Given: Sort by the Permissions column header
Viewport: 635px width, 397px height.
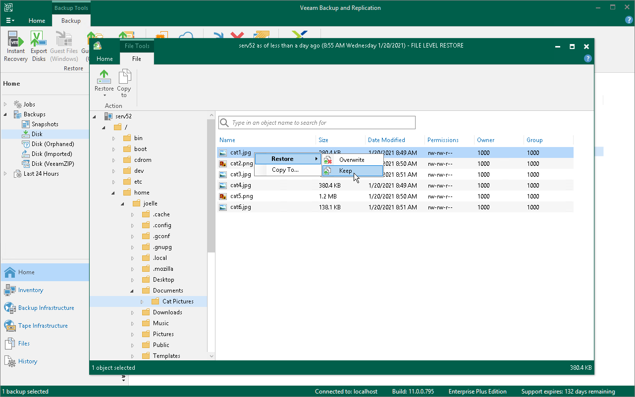Looking at the screenshot, I should point(450,140).
